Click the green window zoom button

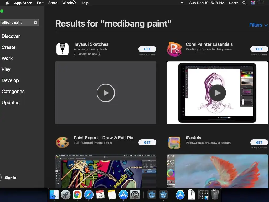click(x=2, y=11)
